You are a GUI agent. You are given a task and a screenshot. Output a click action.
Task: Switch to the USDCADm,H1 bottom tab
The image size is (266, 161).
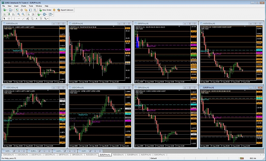pyautogui.click(x=22, y=155)
